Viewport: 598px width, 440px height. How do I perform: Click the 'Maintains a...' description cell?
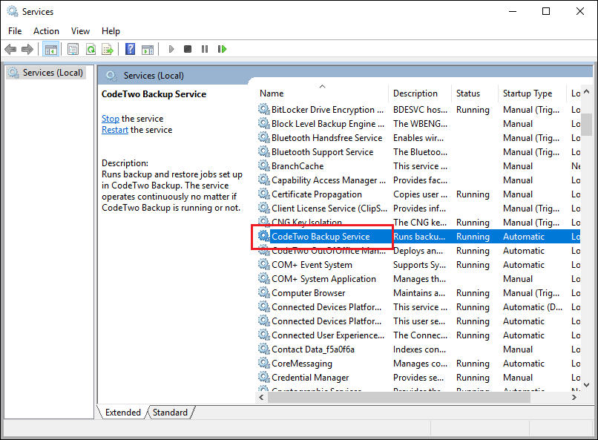(419, 293)
